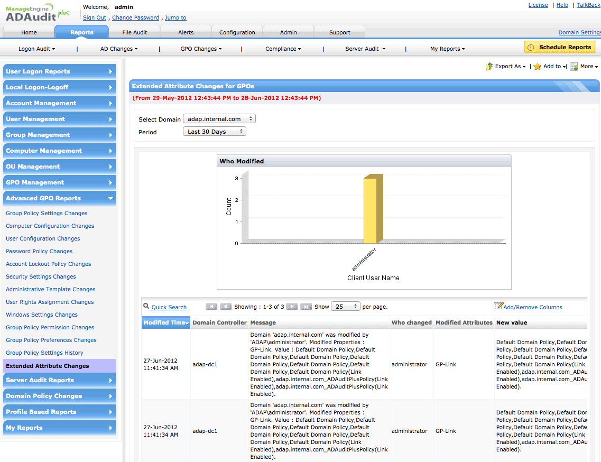The width and height of the screenshot is (601, 462).
Task: Switch to the File Audit tab
Action: click(135, 32)
